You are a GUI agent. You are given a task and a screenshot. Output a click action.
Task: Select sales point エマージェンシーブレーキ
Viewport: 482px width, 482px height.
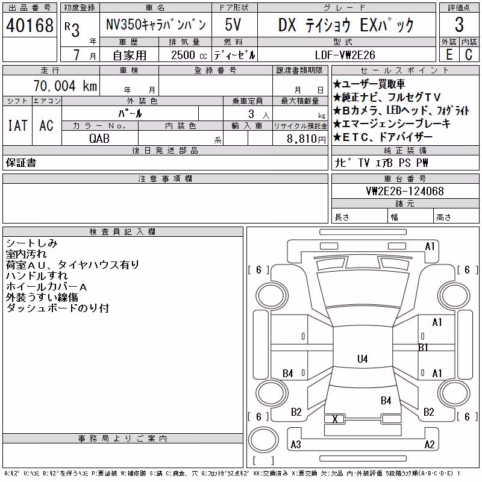[392, 124]
